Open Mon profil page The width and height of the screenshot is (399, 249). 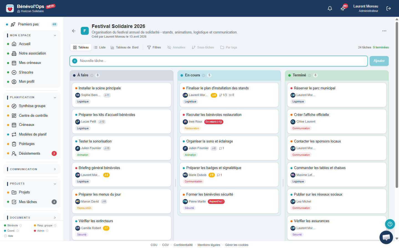[x=32, y=82]
